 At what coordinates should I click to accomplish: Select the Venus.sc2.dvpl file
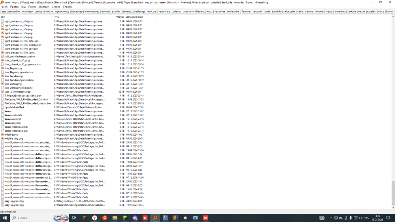pyautogui.click(x=13, y=119)
